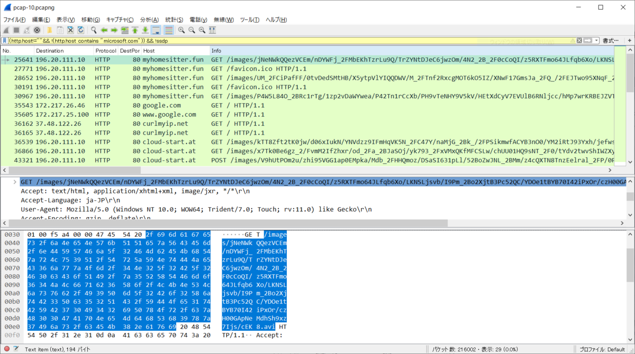Sort by DestPort column header

click(x=130, y=51)
